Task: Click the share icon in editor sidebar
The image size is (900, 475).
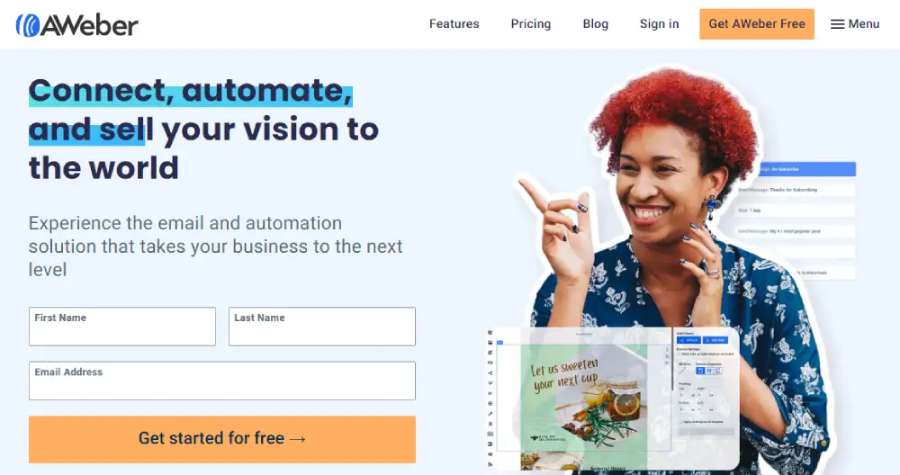Action: [x=490, y=372]
